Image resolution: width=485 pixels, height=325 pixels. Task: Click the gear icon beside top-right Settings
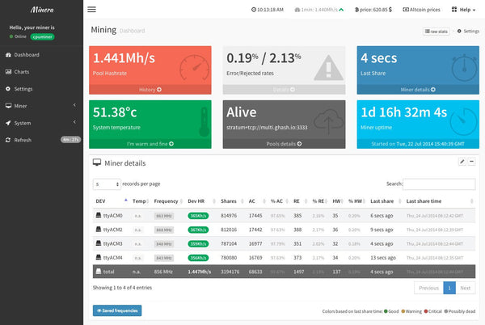[x=459, y=31]
